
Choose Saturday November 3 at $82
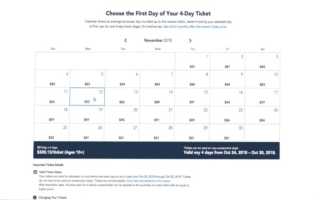(263, 62)
